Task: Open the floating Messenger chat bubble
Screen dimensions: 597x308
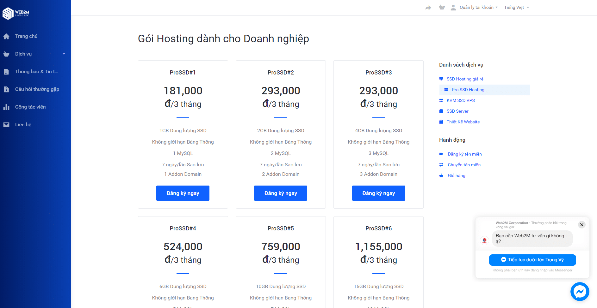Action: click(x=579, y=291)
